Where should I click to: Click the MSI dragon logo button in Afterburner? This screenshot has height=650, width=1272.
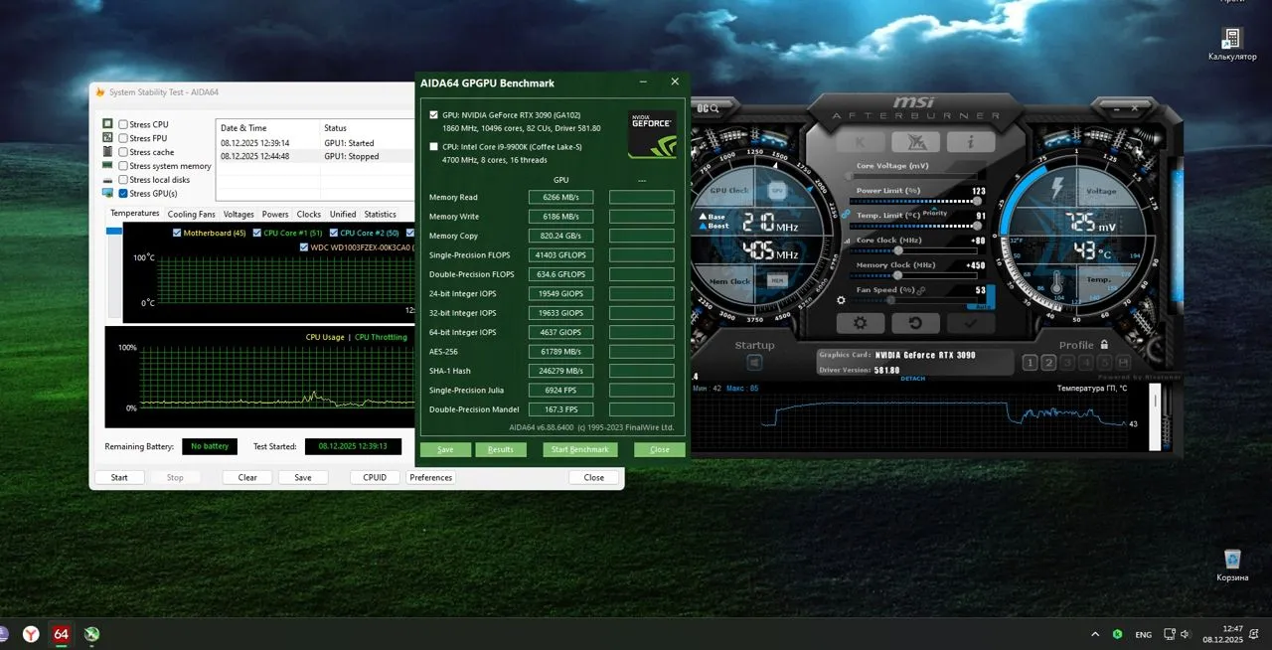[915, 142]
